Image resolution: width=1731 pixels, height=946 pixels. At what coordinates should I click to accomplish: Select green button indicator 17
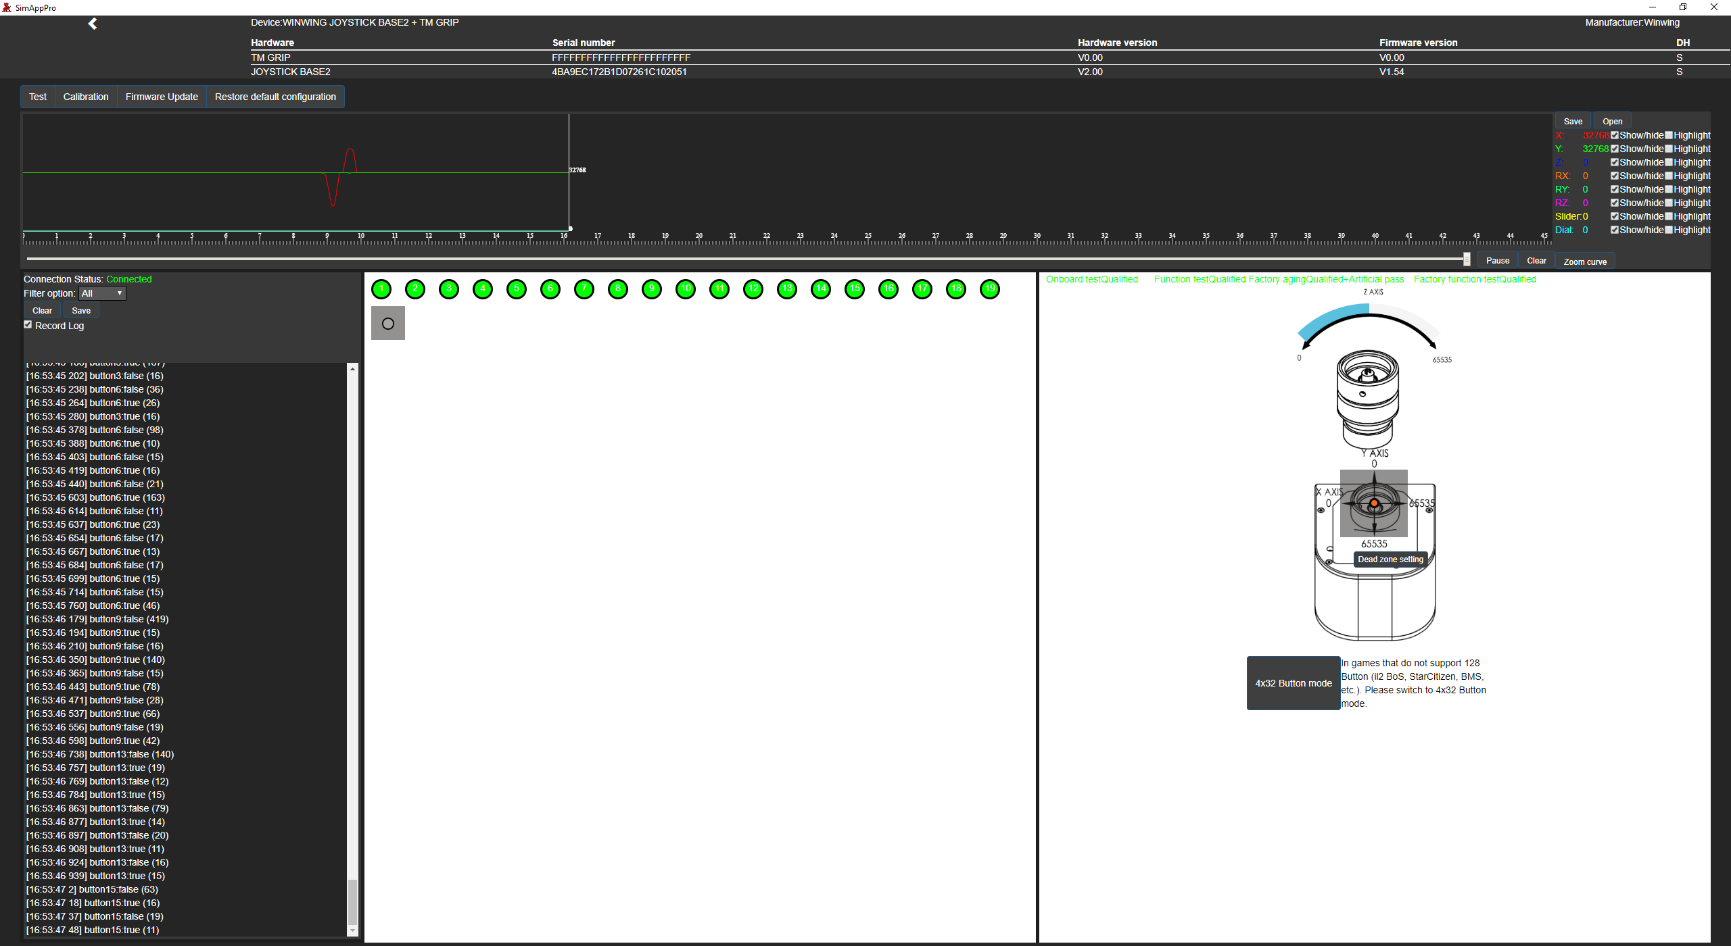pos(922,289)
